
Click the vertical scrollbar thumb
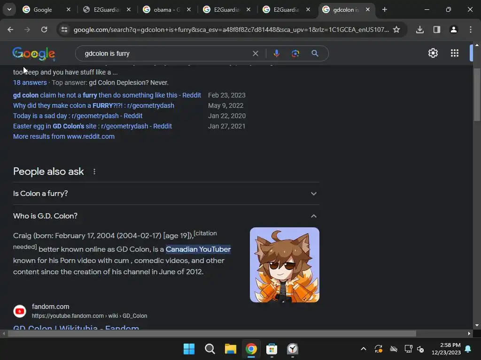tap(477, 95)
